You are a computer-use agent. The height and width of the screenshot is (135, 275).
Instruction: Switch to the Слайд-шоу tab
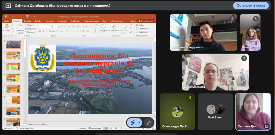75,21
